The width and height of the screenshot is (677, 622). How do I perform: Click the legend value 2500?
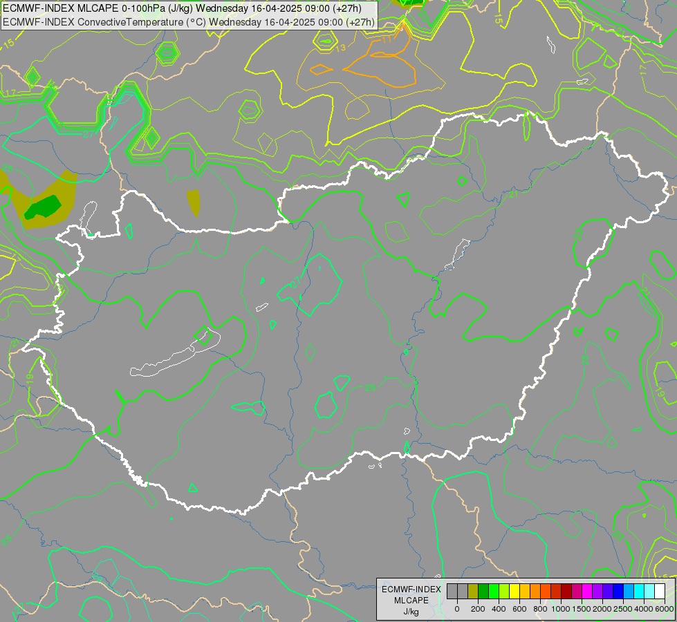coord(623,609)
